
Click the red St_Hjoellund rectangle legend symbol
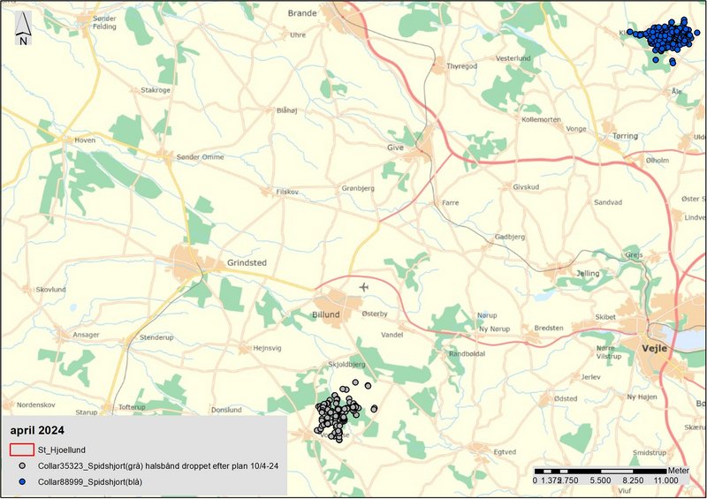pos(34,450)
